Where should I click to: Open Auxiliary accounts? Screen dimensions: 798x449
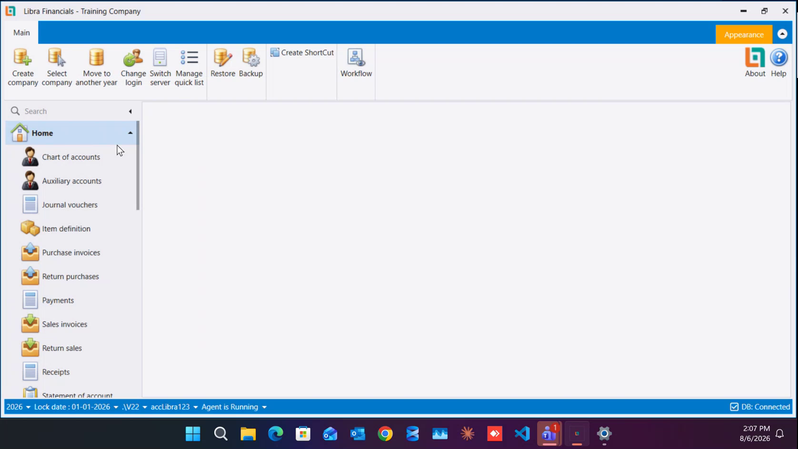[x=71, y=181]
